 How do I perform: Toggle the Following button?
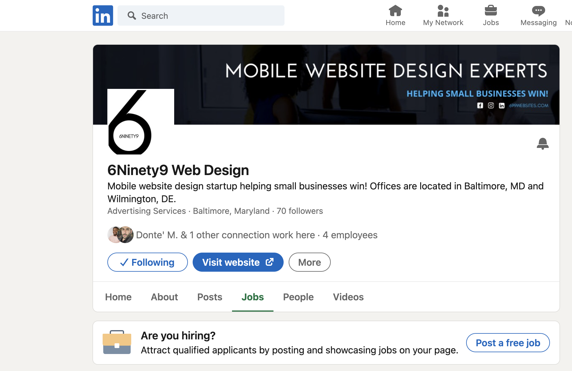click(147, 262)
